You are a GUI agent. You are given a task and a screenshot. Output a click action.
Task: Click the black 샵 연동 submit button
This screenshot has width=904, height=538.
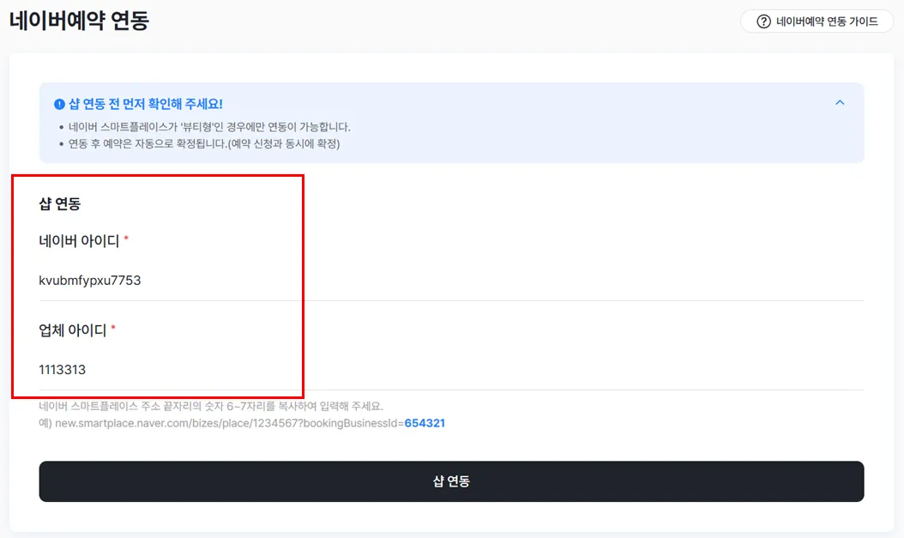[451, 481]
